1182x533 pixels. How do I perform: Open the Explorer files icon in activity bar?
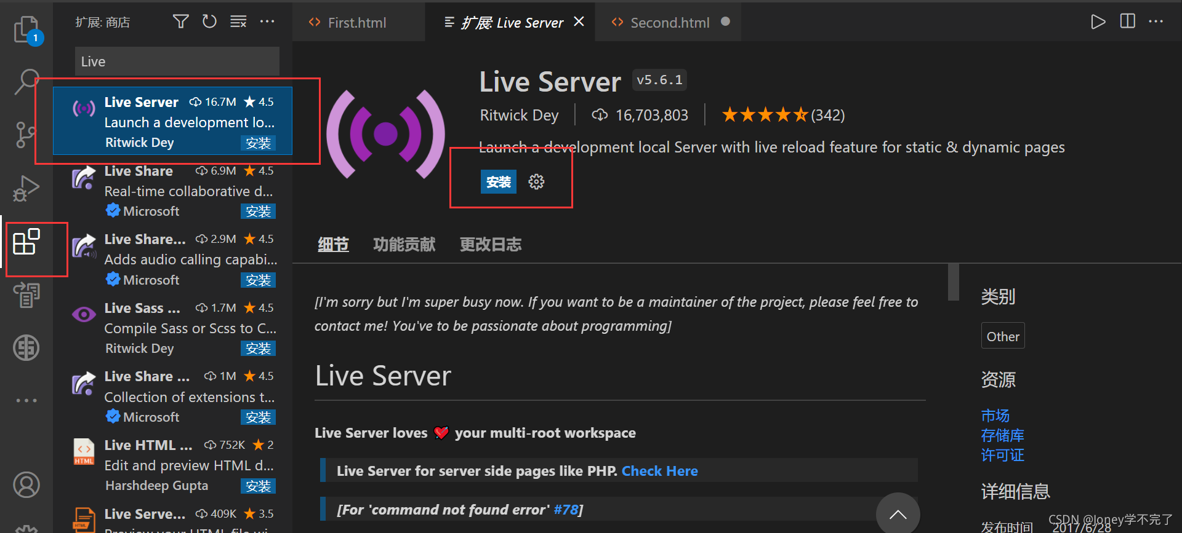[26, 30]
